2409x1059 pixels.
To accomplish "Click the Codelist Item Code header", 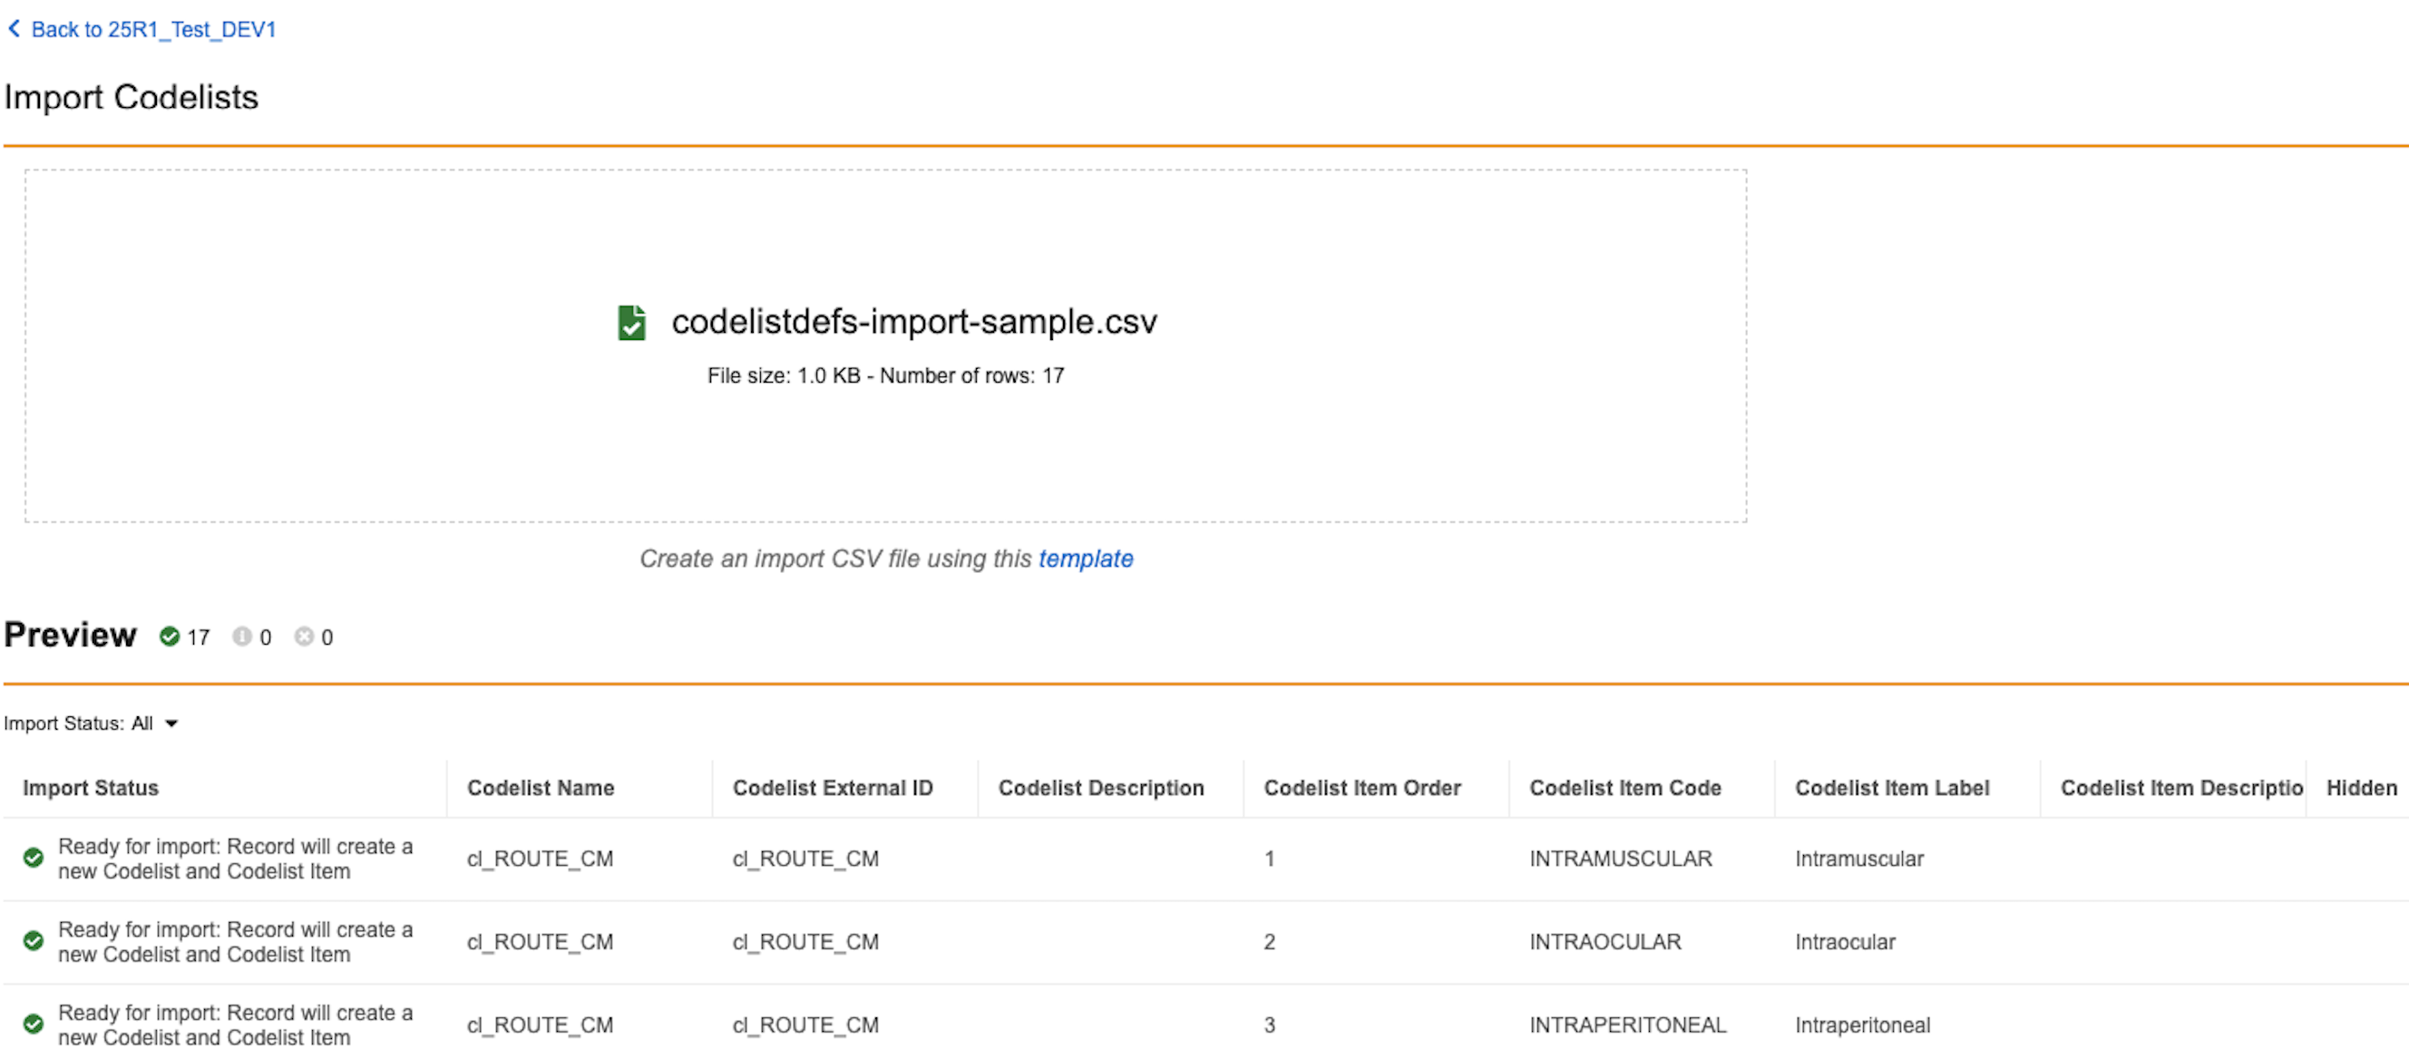I will (1624, 788).
